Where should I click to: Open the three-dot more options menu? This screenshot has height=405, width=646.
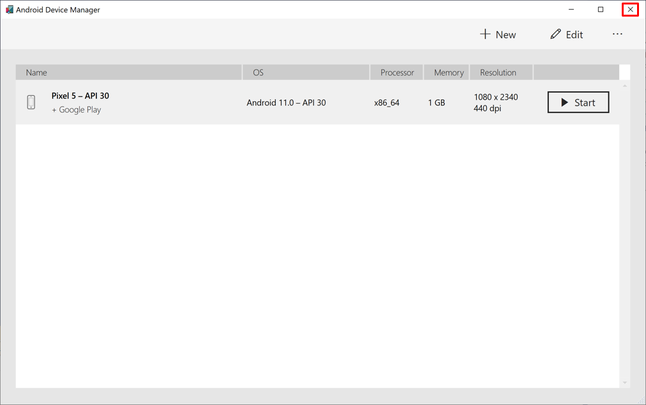pyautogui.click(x=617, y=34)
